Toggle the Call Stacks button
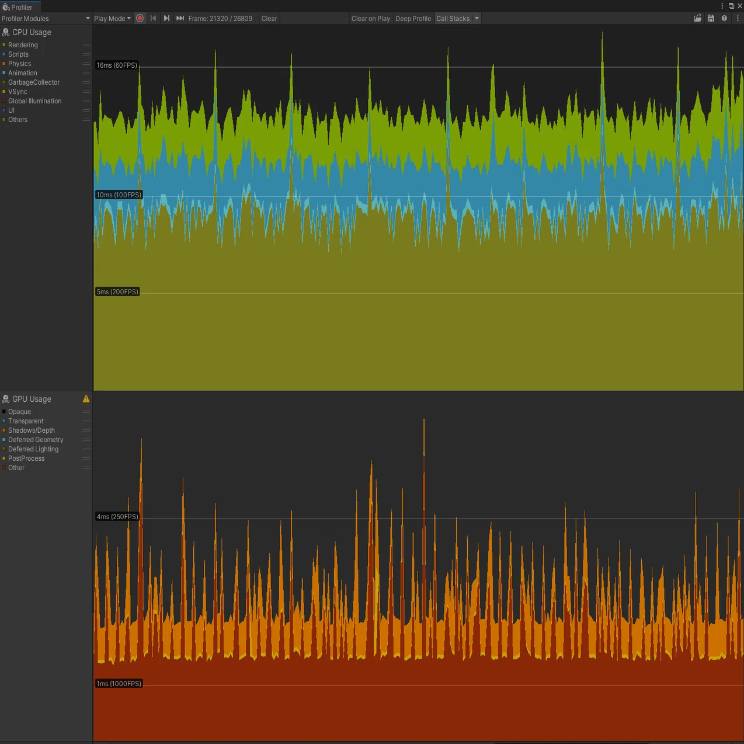 [453, 18]
